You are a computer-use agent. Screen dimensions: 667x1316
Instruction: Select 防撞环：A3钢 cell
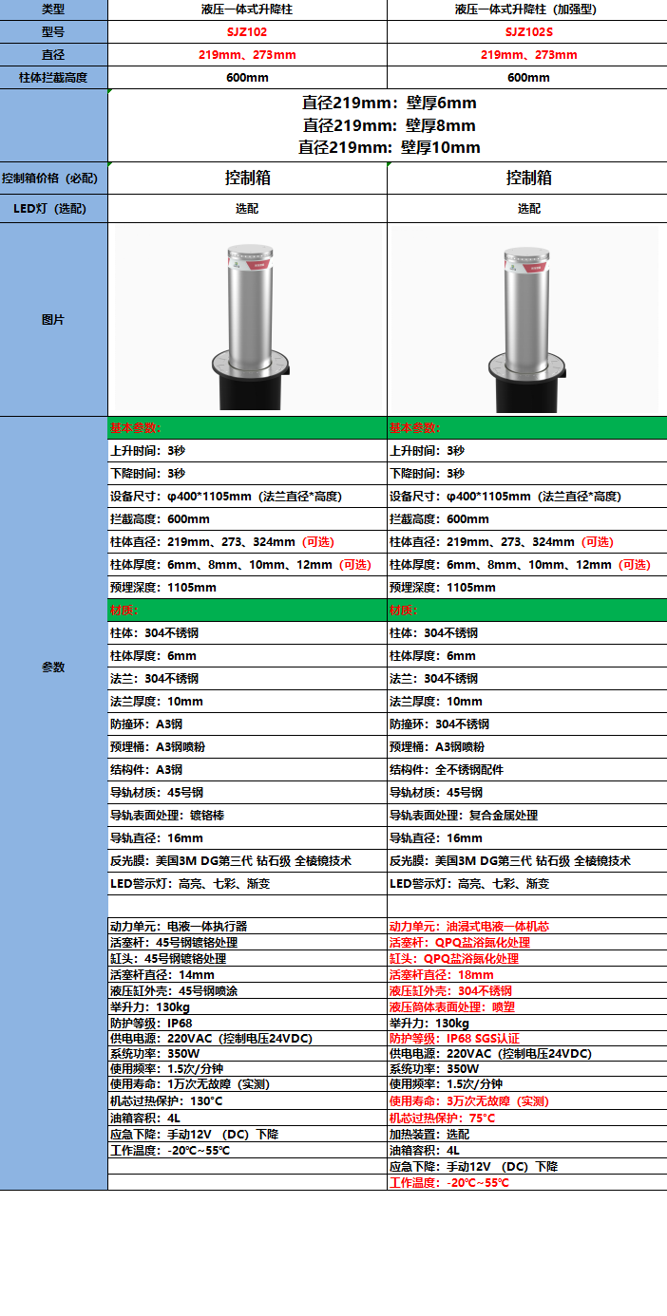[247, 724]
